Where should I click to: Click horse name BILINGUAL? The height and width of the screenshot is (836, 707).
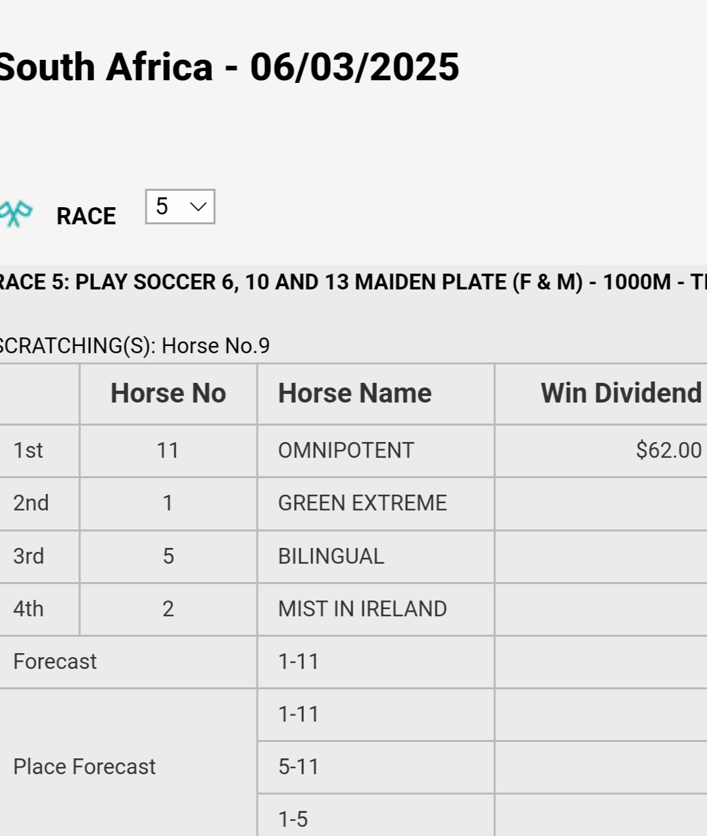tap(331, 556)
